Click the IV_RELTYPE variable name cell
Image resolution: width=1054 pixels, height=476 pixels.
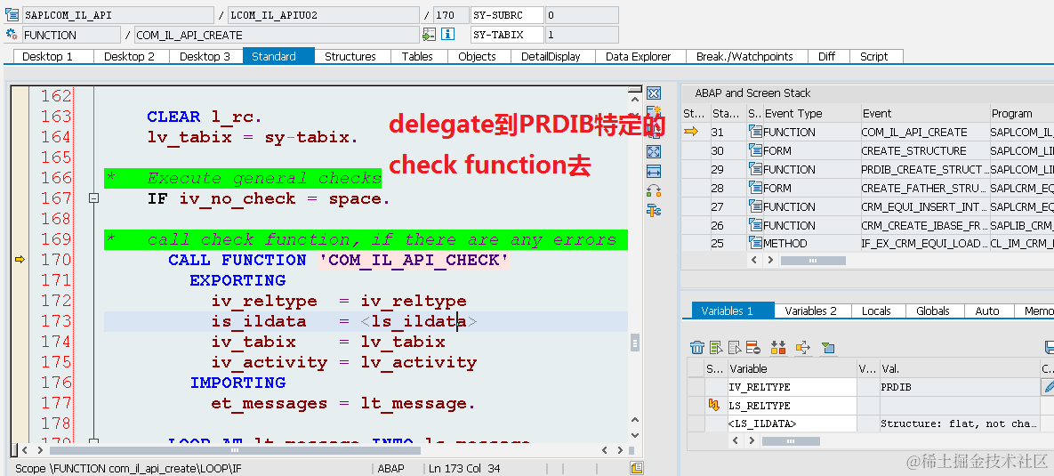pyautogui.click(x=792, y=387)
